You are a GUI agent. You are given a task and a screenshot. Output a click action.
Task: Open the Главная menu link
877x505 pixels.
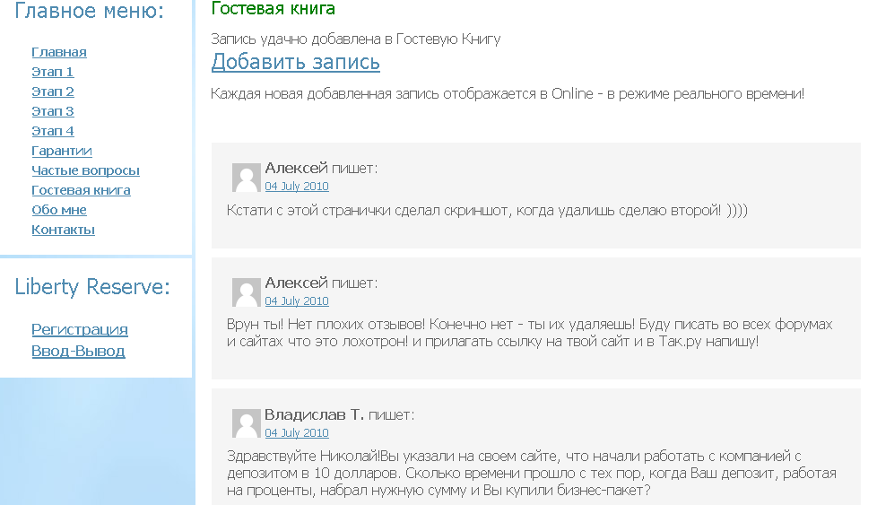point(58,53)
